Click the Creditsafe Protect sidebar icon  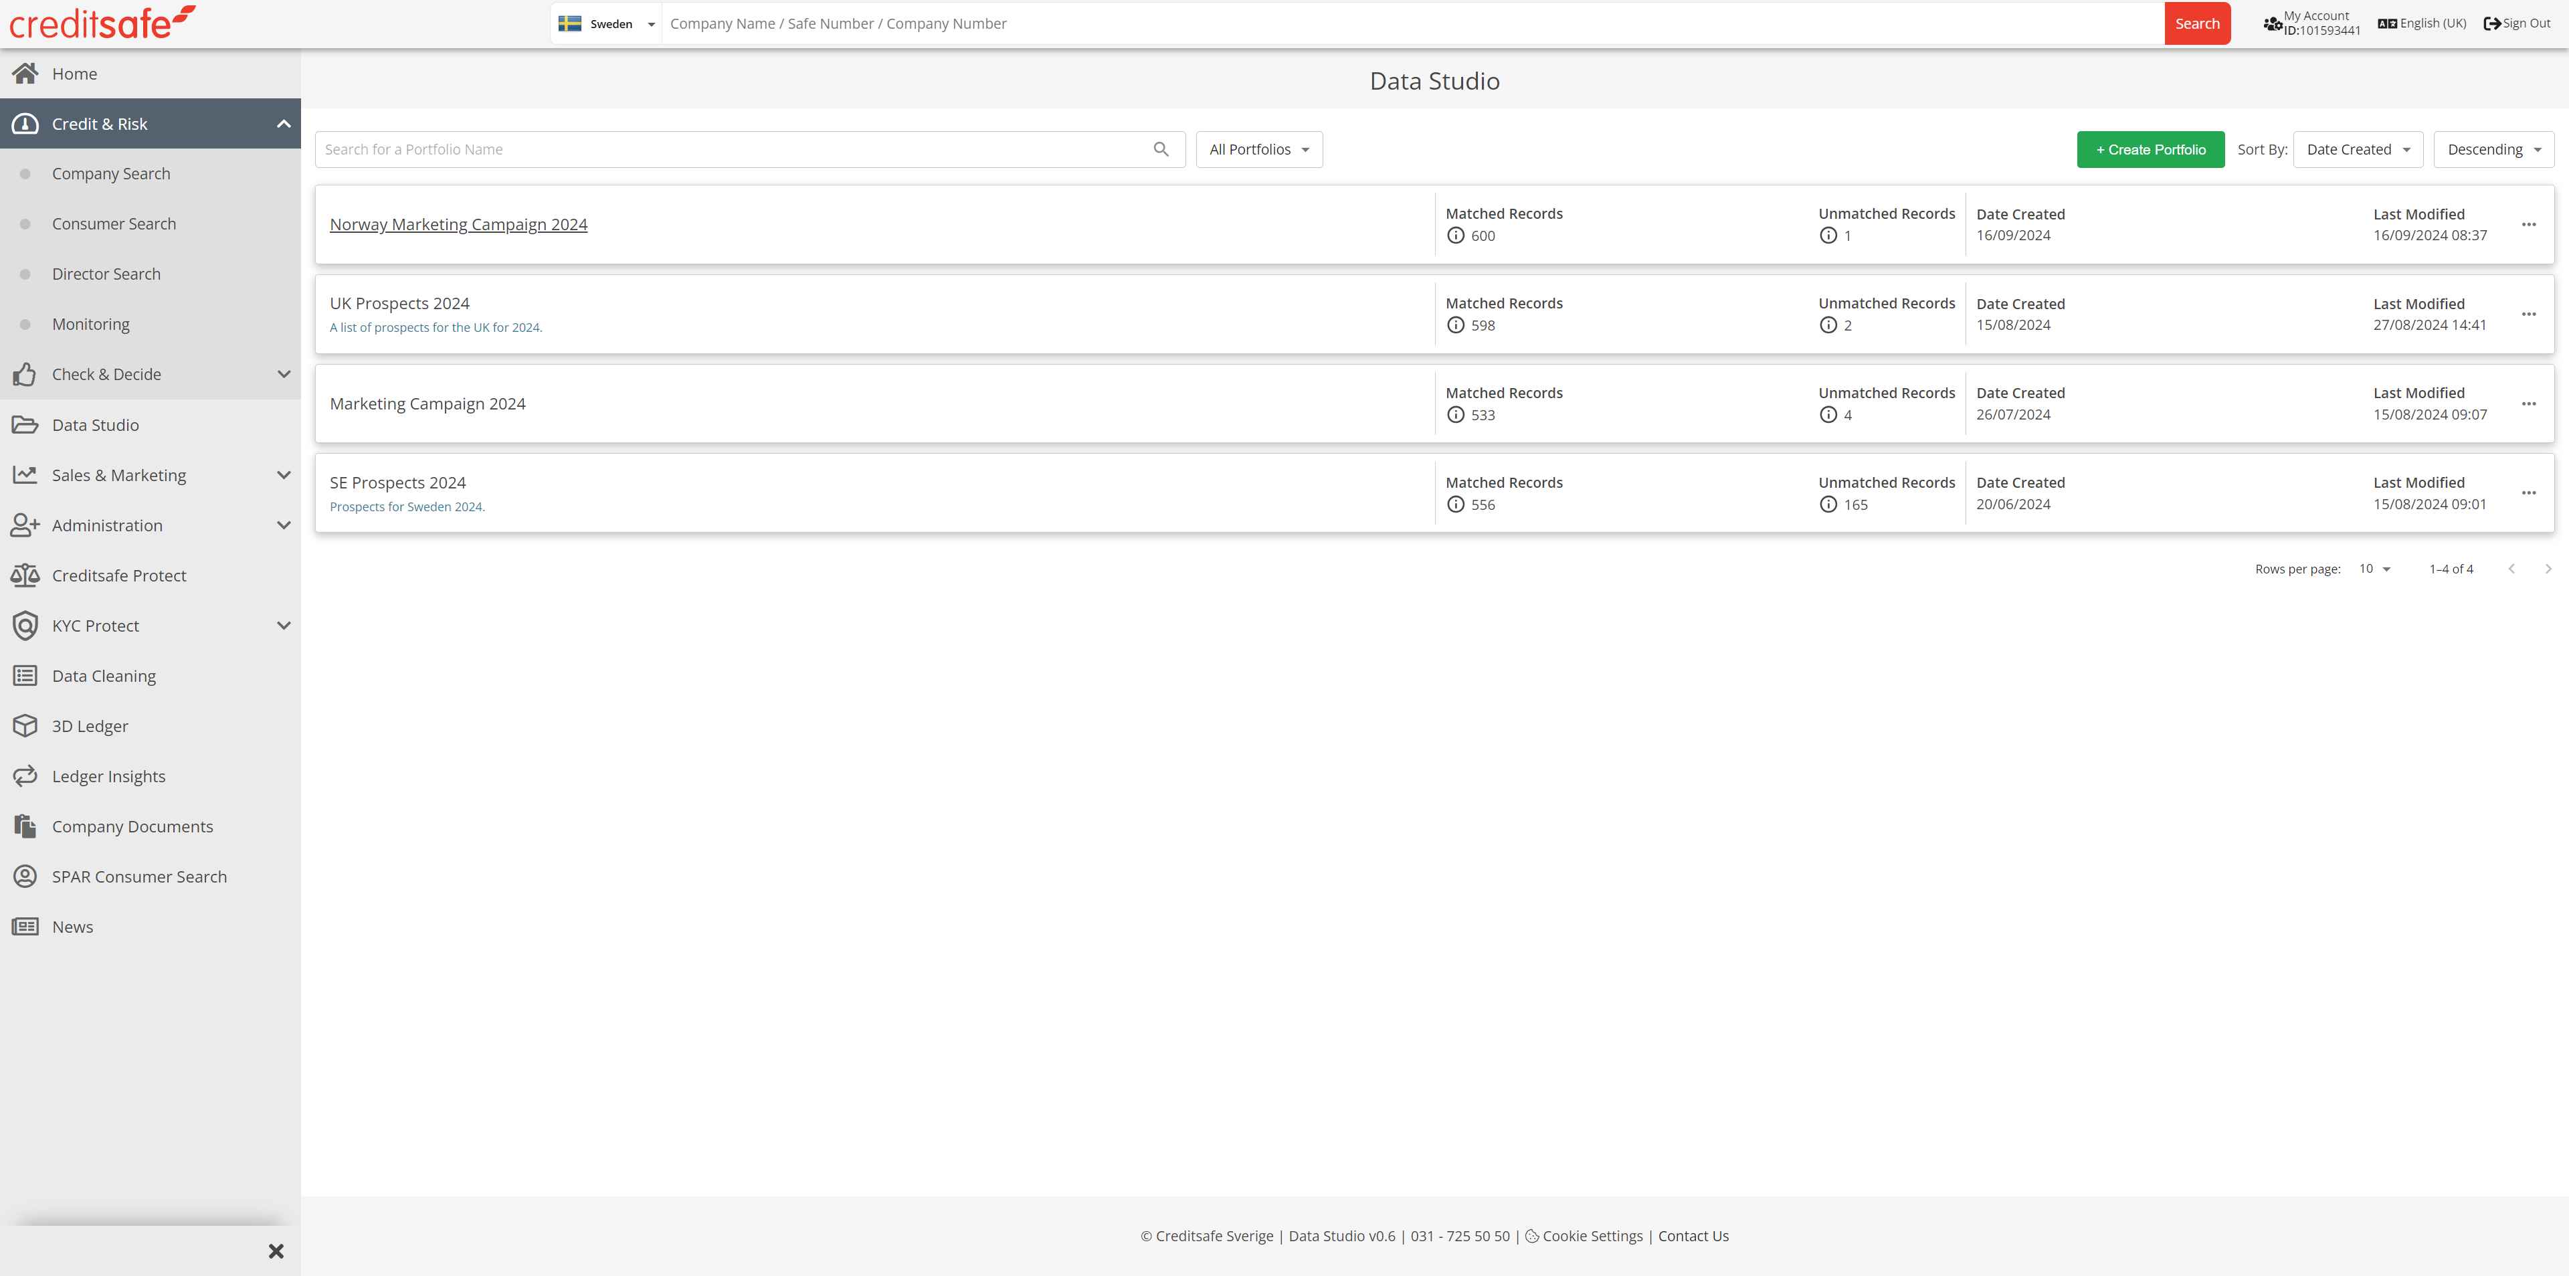26,575
